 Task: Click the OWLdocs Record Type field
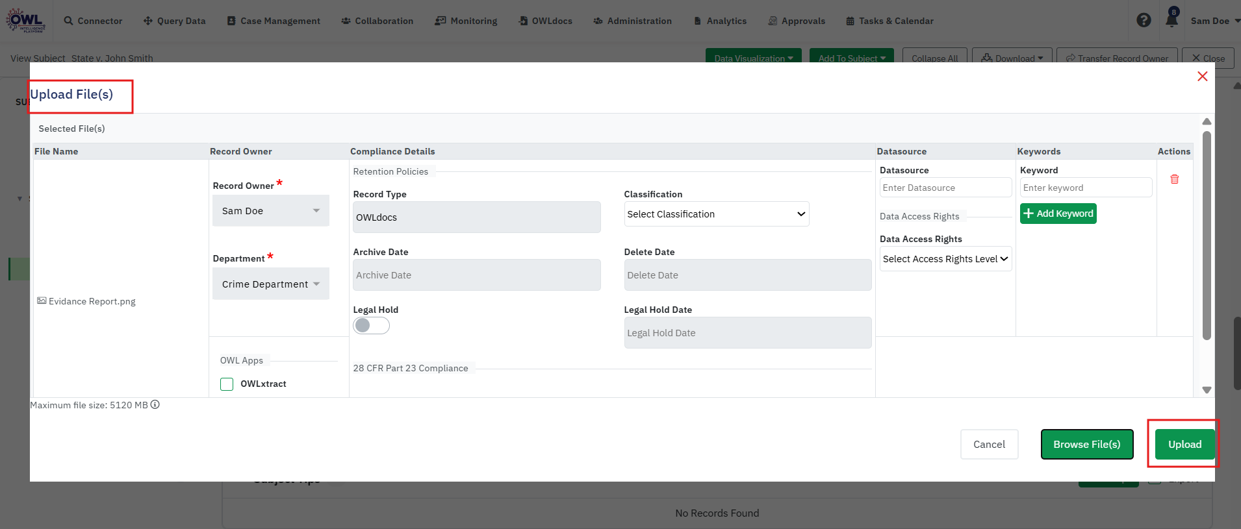click(476, 217)
